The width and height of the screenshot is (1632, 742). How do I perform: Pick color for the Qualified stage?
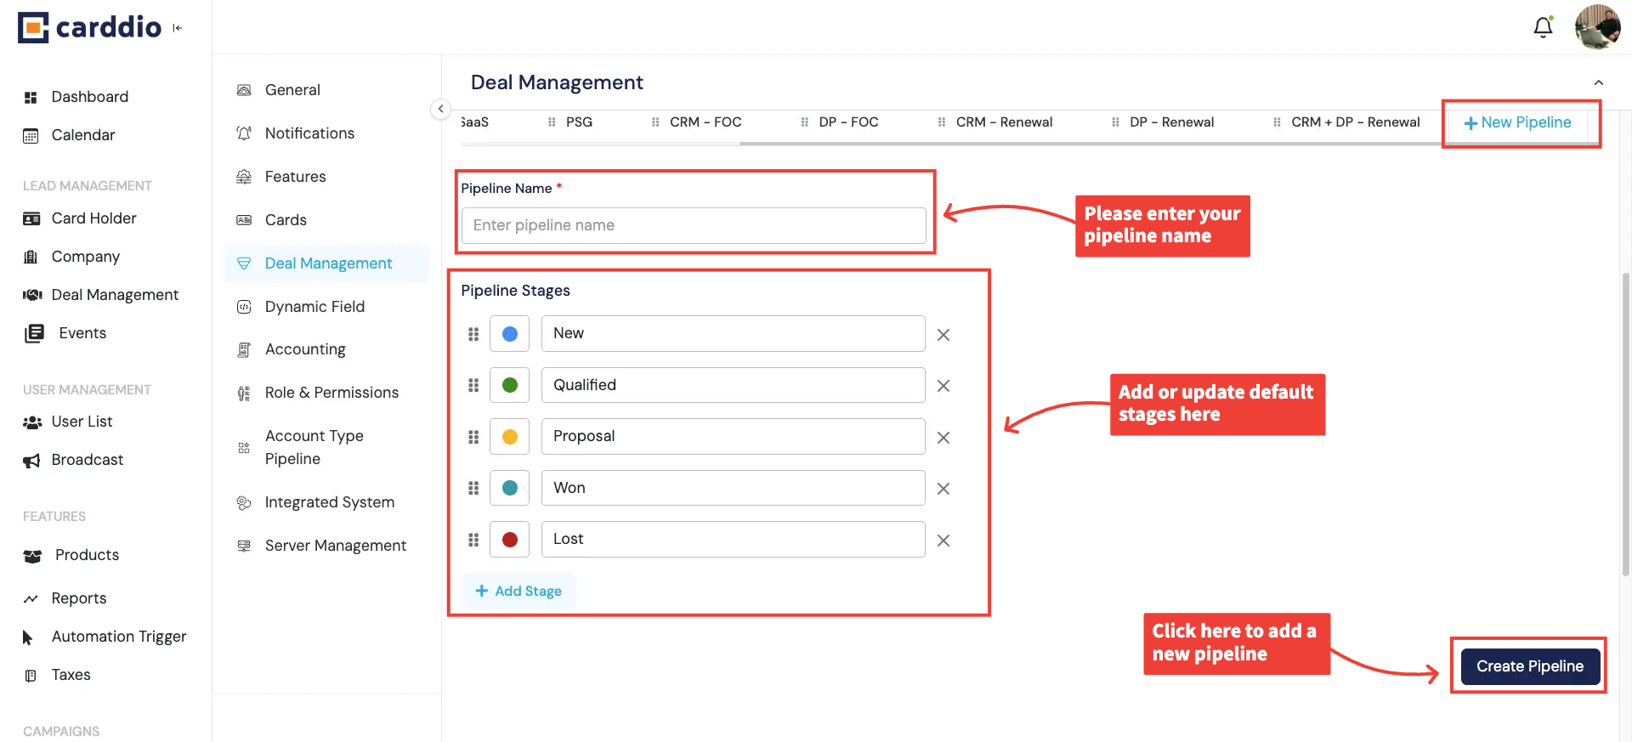click(510, 385)
